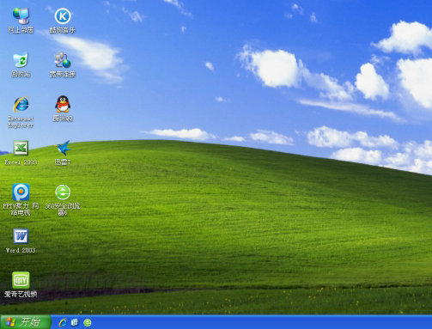The width and height of the screenshot is (432, 329).
Task: Select the Internet Explorer desktop icon image
Action: 21,104
